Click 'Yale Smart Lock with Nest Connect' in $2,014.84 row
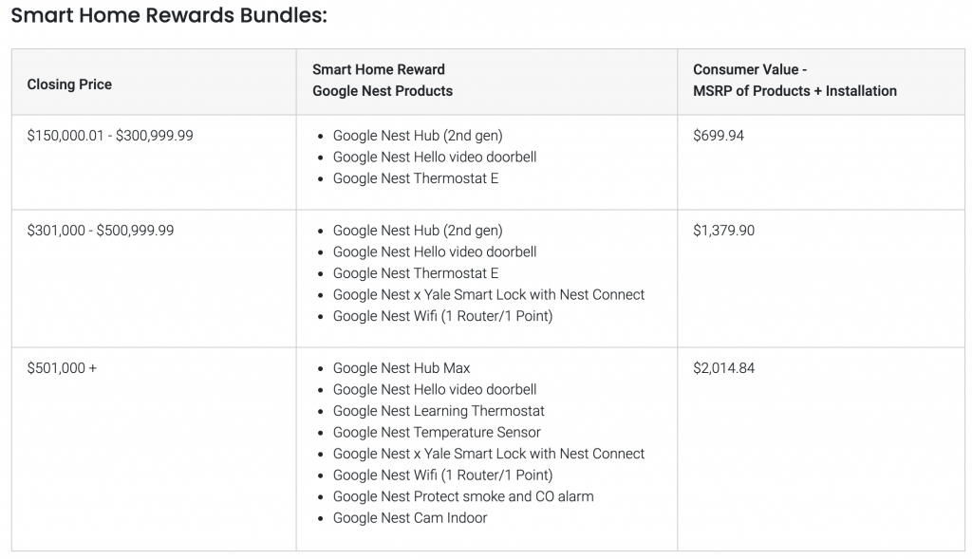The image size is (972, 559). coord(534,454)
